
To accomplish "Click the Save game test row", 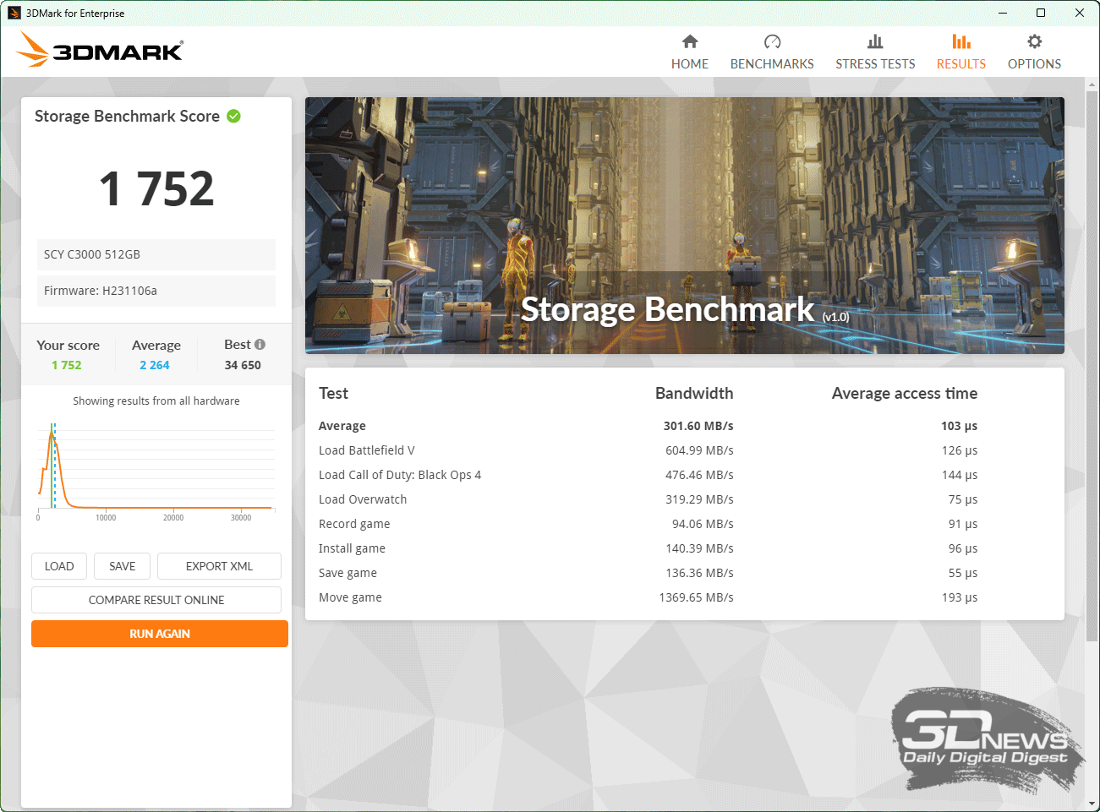I will click(685, 573).
